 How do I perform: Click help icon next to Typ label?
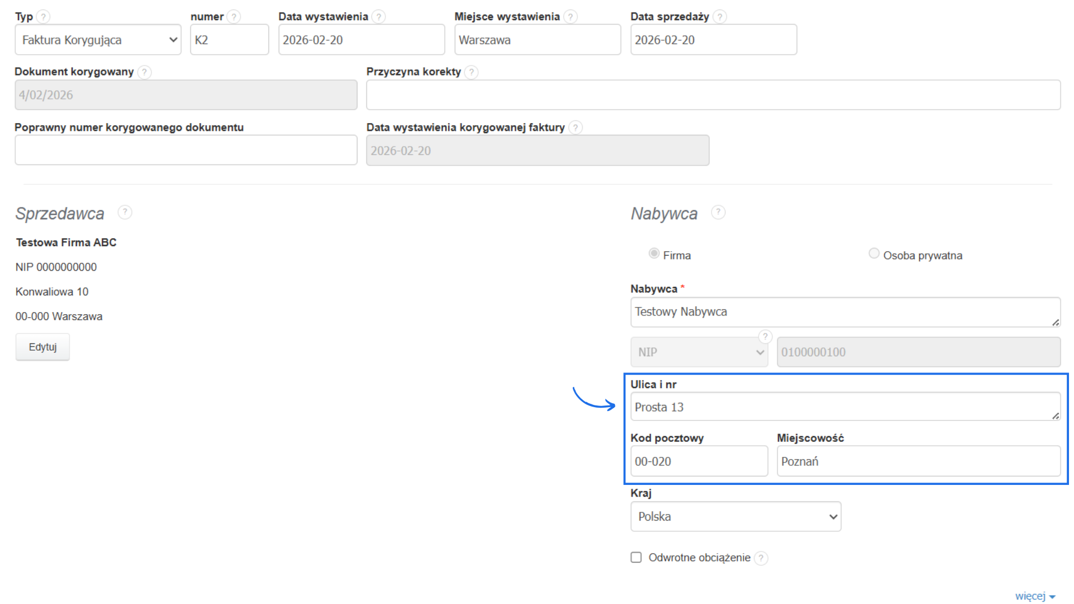tap(43, 17)
